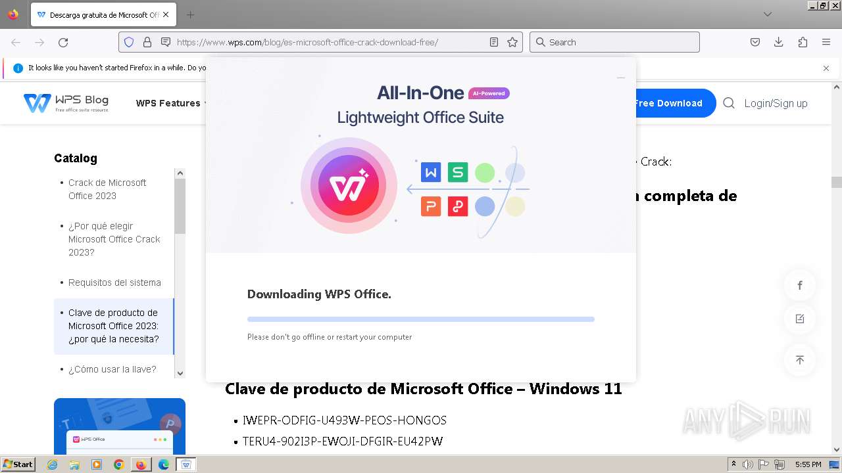The image size is (842, 473).
Task: Click the site security padlock icon
Action: click(x=147, y=42)
